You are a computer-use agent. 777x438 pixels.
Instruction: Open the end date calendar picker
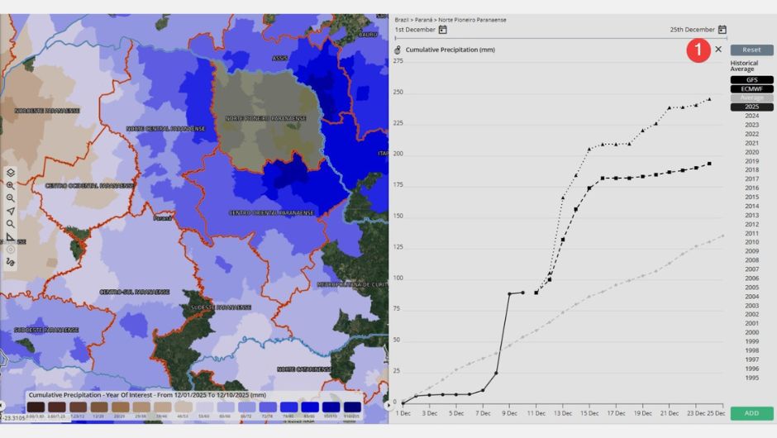click(x=722, y=30)
